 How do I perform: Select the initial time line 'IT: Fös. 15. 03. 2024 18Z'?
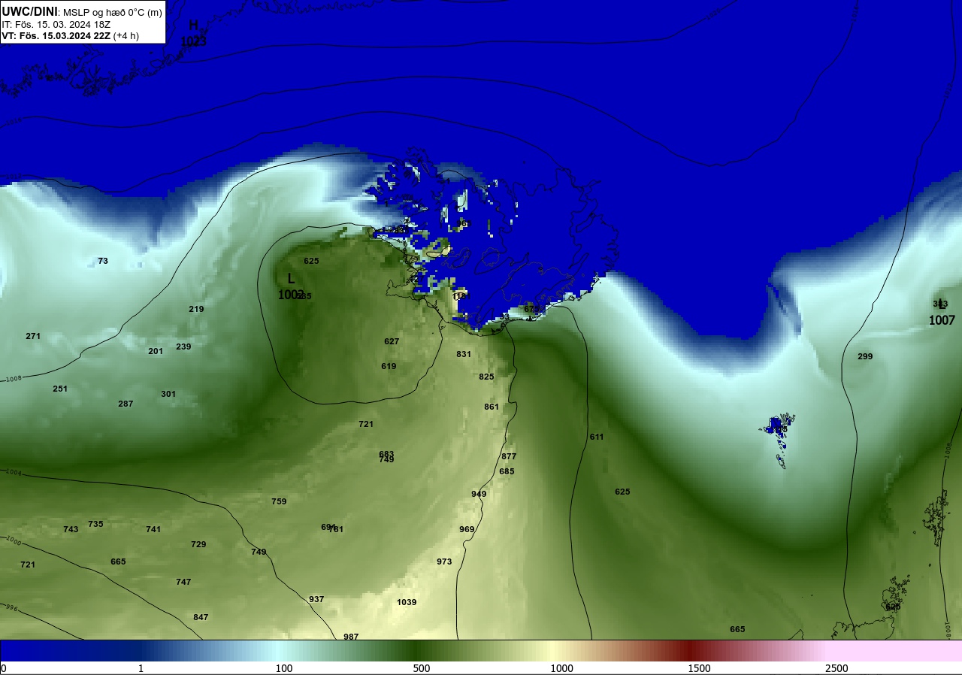click(56, 24)
